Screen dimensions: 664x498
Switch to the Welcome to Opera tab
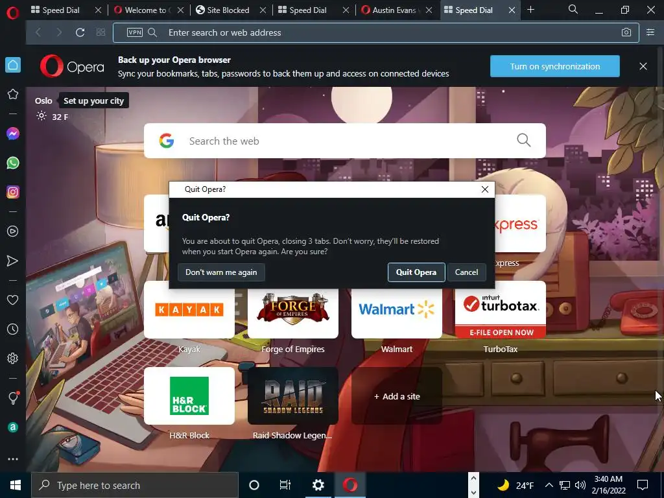pos(145,10)
